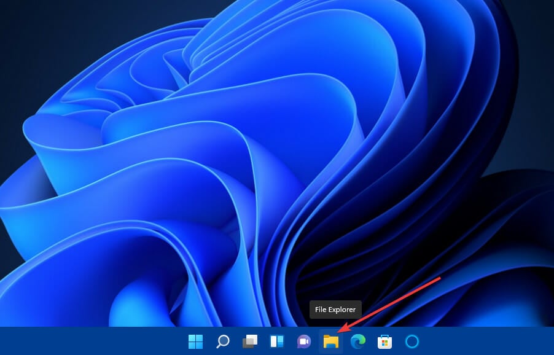554x355 pixels.
Task: Launch Microsoft Edge browser
Action: [x=358, y=341]
